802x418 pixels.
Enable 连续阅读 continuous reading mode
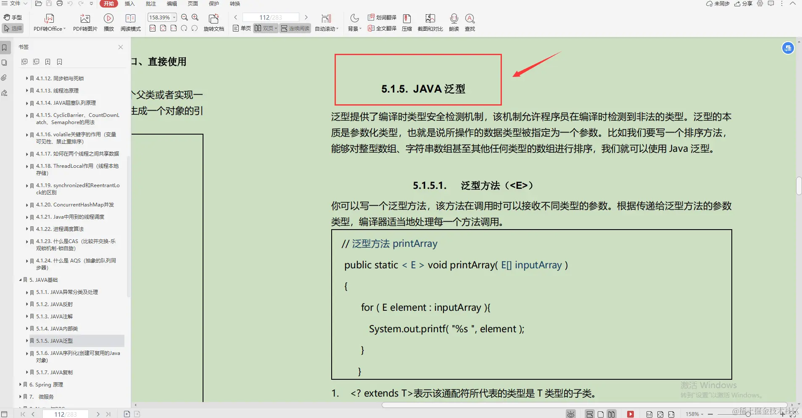[295, 29]
